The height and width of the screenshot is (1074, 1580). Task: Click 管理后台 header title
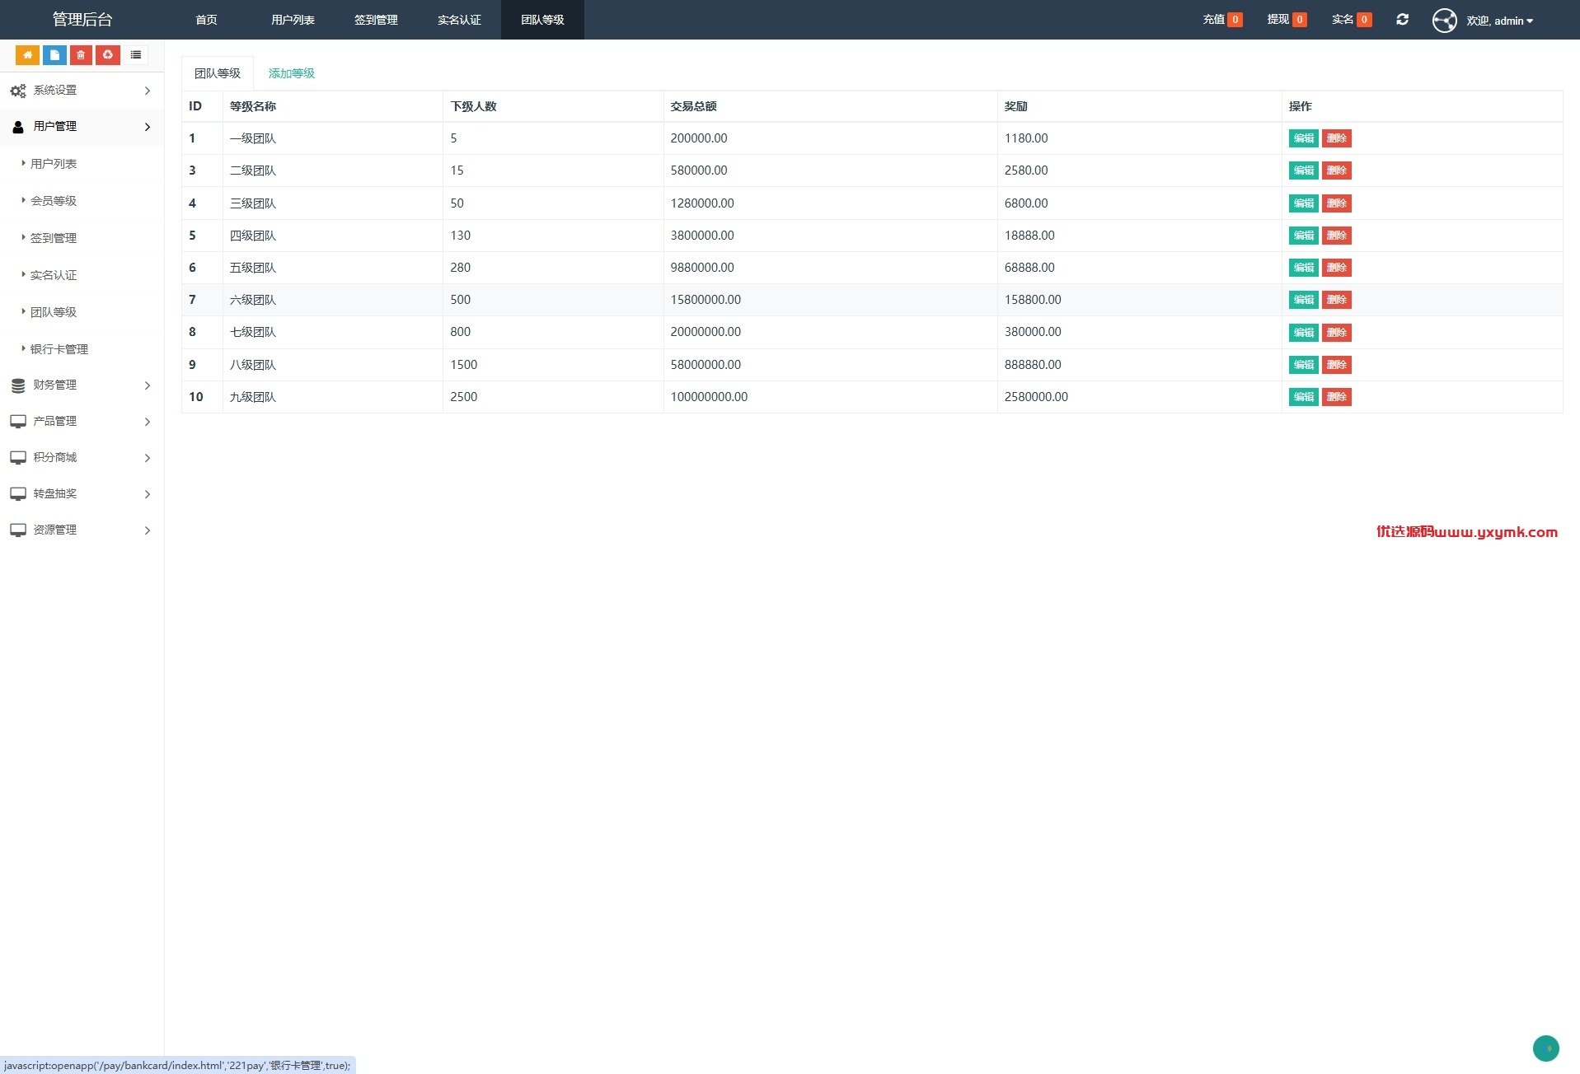pyautogui.click(x=82, y=20)
